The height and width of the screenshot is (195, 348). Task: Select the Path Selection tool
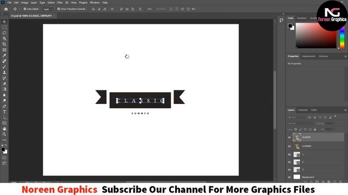[x=4, y=118]
